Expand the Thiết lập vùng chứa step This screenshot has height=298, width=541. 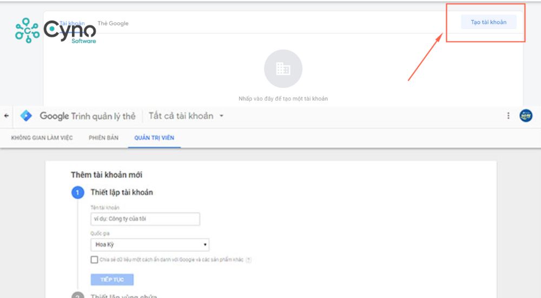tap(123, 296)
